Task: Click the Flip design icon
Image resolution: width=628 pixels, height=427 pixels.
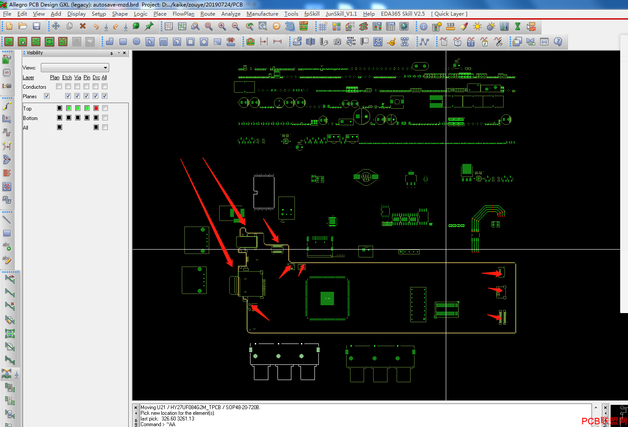Action: pos(304,26)
